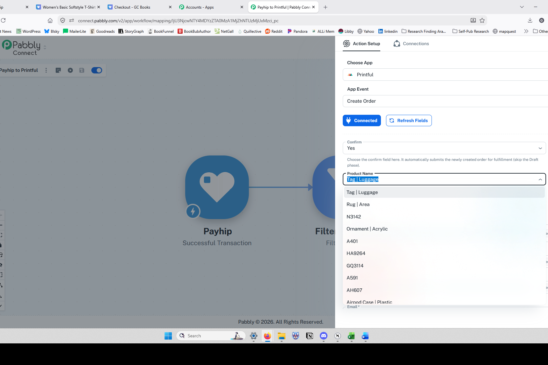548x365 pixels.
Task: Show more bookmarks with the overflow chevron
Action: 526,31
